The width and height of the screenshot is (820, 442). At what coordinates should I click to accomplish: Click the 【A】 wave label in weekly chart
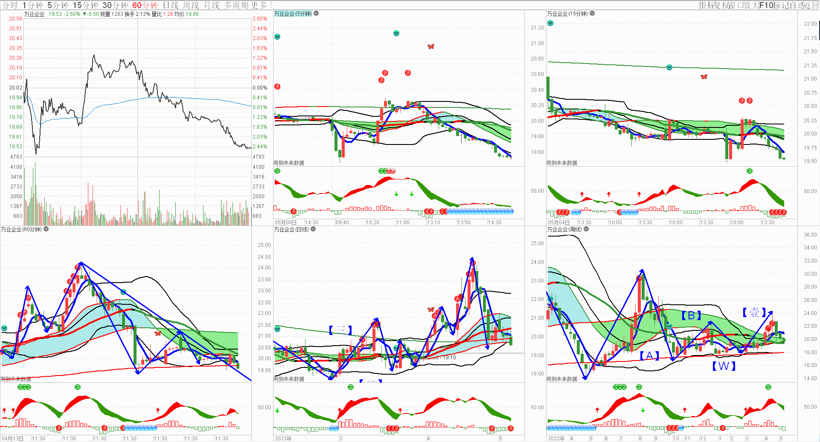click(649, 356)
